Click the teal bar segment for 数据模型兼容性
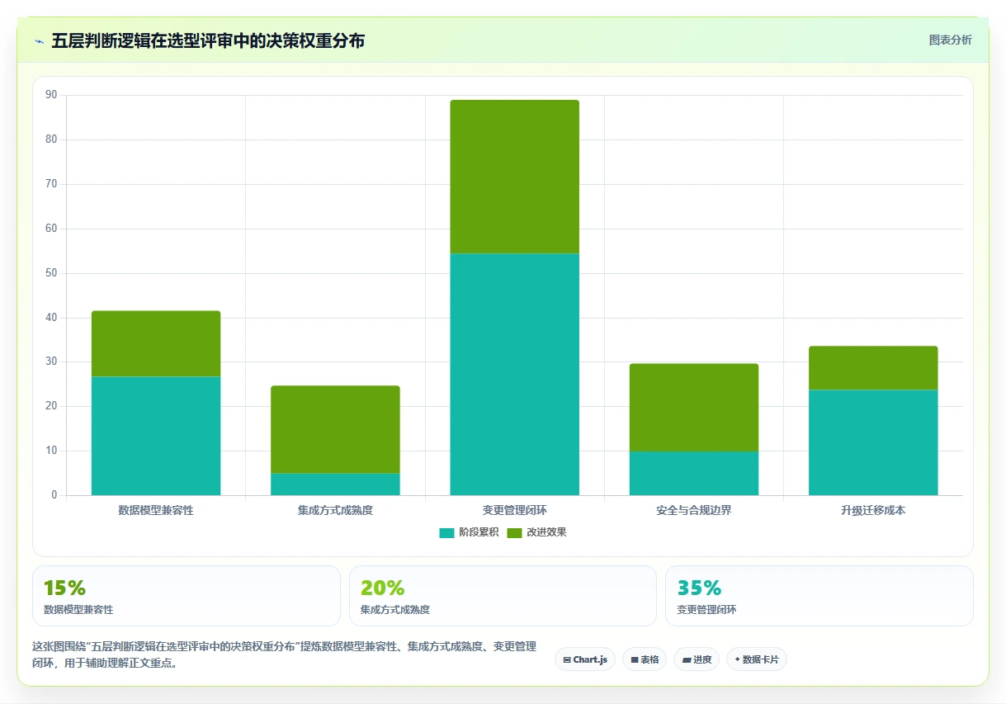Image resolution: width=1006 pixels, height=704 pixels. click(x=156, y=436)
